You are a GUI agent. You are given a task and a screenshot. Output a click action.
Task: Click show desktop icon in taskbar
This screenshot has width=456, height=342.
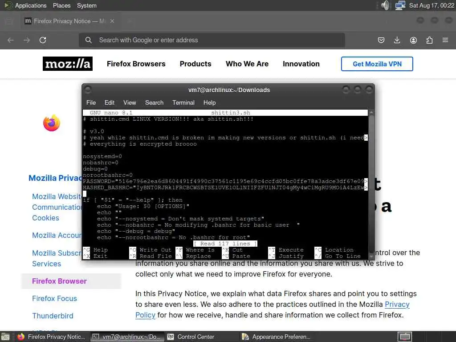[5, 337]
